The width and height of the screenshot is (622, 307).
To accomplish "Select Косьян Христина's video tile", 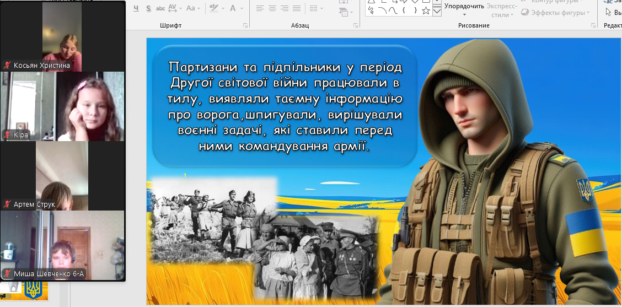I will coord(62,36).
